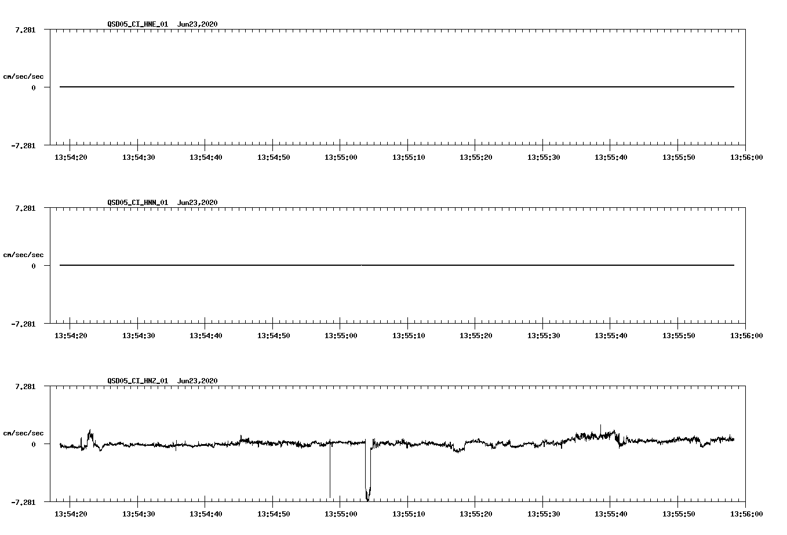Click 13:55:30 time label under HNN plot
The image size is (787, 535).
click(543, 335)
